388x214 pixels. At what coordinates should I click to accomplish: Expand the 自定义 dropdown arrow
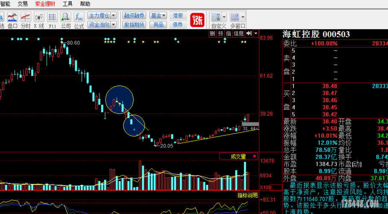click(224, 18)
